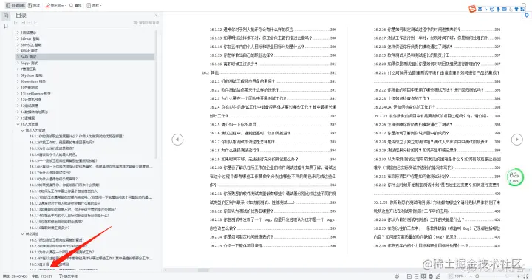Screen dimensions: 532x280
Task: Jump to outline entry 16.1.7
Action: (x=50, y=173)
